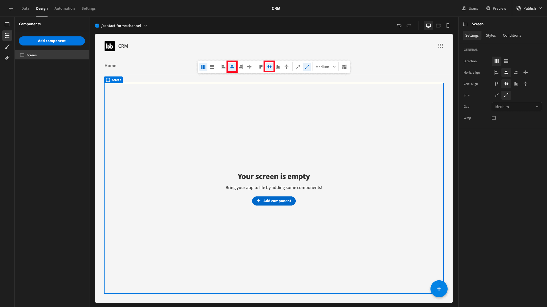
Task: Set Horiz. align to left in settings panel
Action: [497, 72]
